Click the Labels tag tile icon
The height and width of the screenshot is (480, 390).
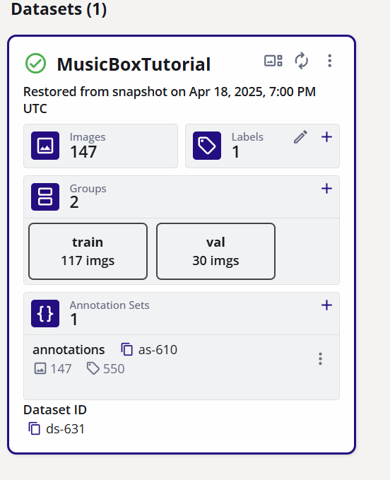207,146
